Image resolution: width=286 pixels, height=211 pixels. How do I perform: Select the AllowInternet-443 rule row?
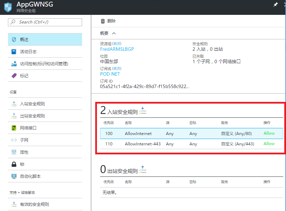[191, 144]
